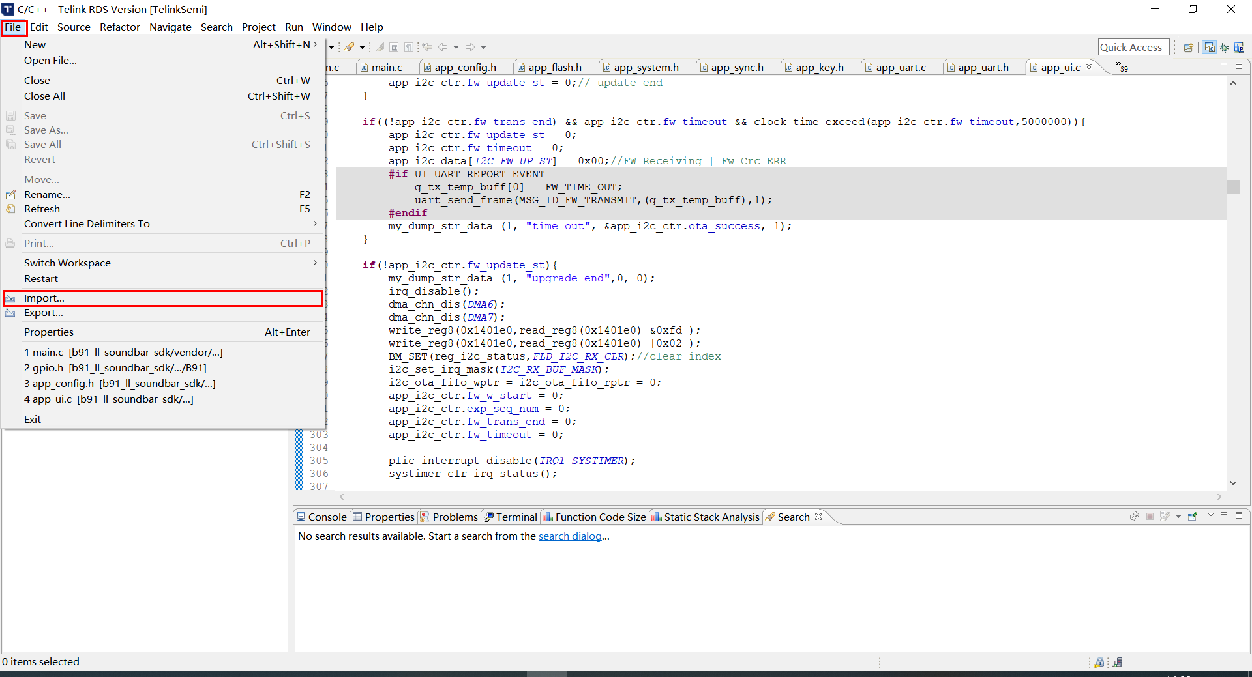1252x677 pixels.
Task: Minimize the editor area toggle
Action: click(1224, 65)
